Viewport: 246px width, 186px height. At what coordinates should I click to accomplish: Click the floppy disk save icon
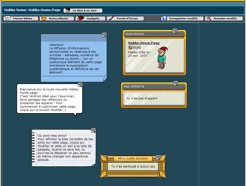[x=165, y=18]
